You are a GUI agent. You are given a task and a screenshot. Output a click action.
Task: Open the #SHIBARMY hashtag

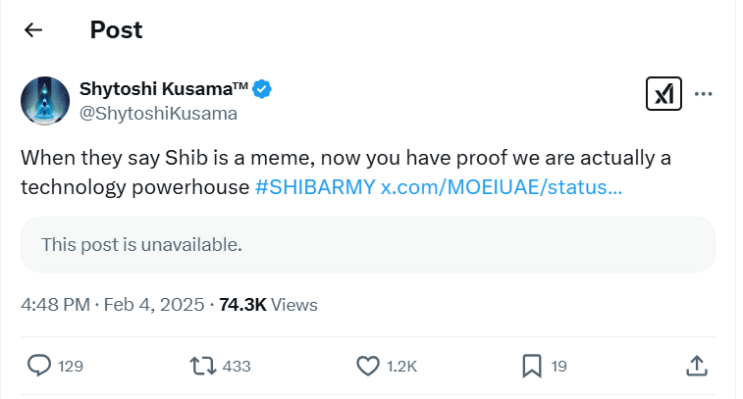pyautogui.click(x=314, y=186)
